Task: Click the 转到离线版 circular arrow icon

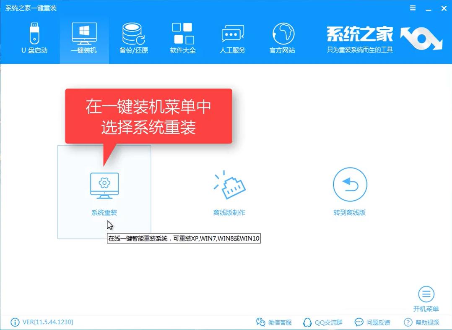Action: [350, 185]
